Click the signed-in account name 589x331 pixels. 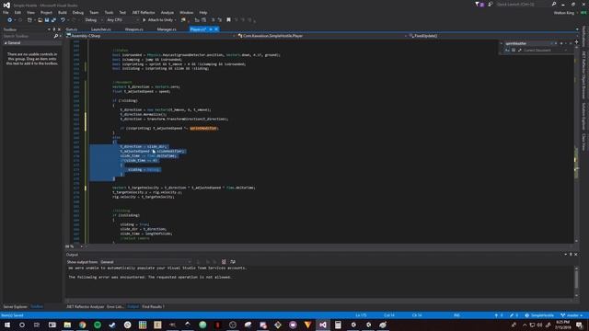coord(564,12)
